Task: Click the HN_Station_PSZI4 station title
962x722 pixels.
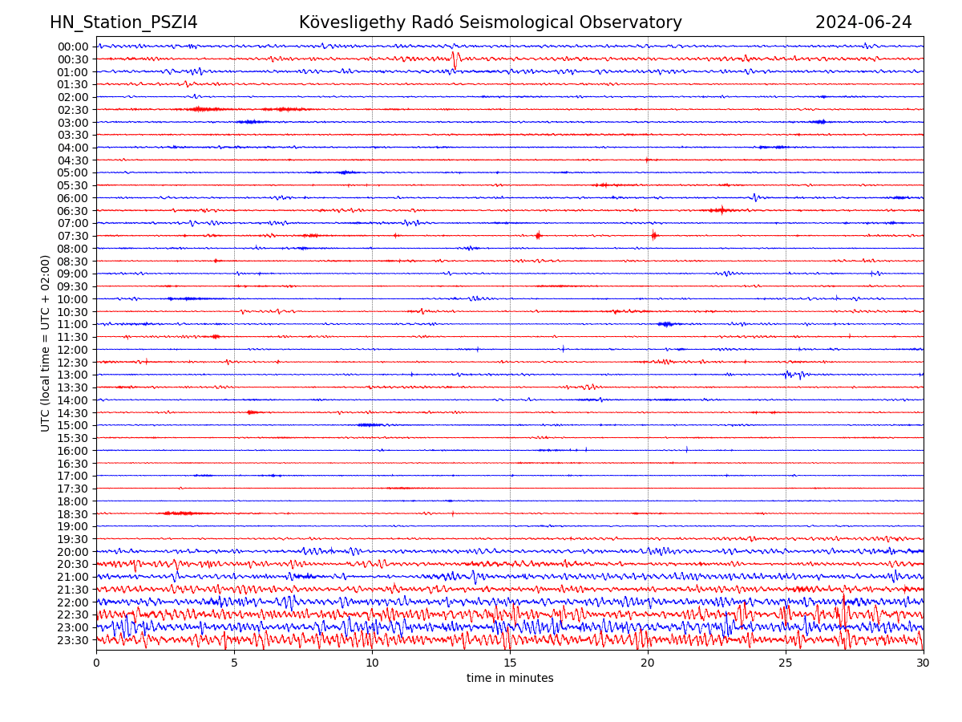Action: click(123, 22)
